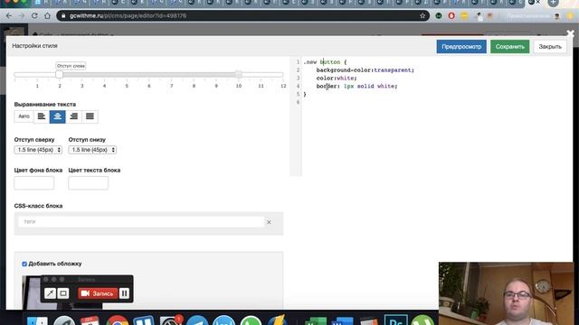Image resolution: width=579 pixels, height=325 pixels.
Task: Open a new browser tab
Action: pyautogui.click(x=553, y=3)
